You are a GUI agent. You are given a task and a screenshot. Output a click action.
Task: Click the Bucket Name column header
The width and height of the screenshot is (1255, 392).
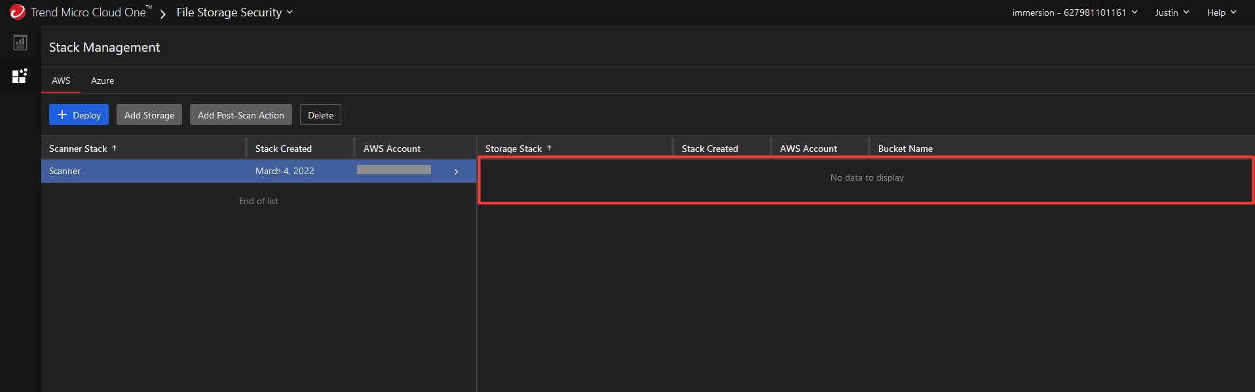click(905, 149)
